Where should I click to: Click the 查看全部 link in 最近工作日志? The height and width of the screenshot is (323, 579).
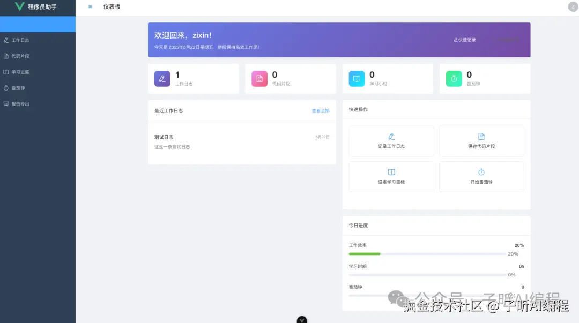pyautogui.click(x=321, y=111)
